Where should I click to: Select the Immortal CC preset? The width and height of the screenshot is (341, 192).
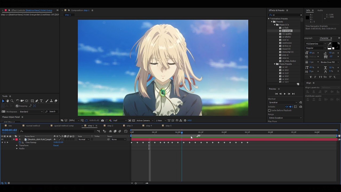point(288,52)
